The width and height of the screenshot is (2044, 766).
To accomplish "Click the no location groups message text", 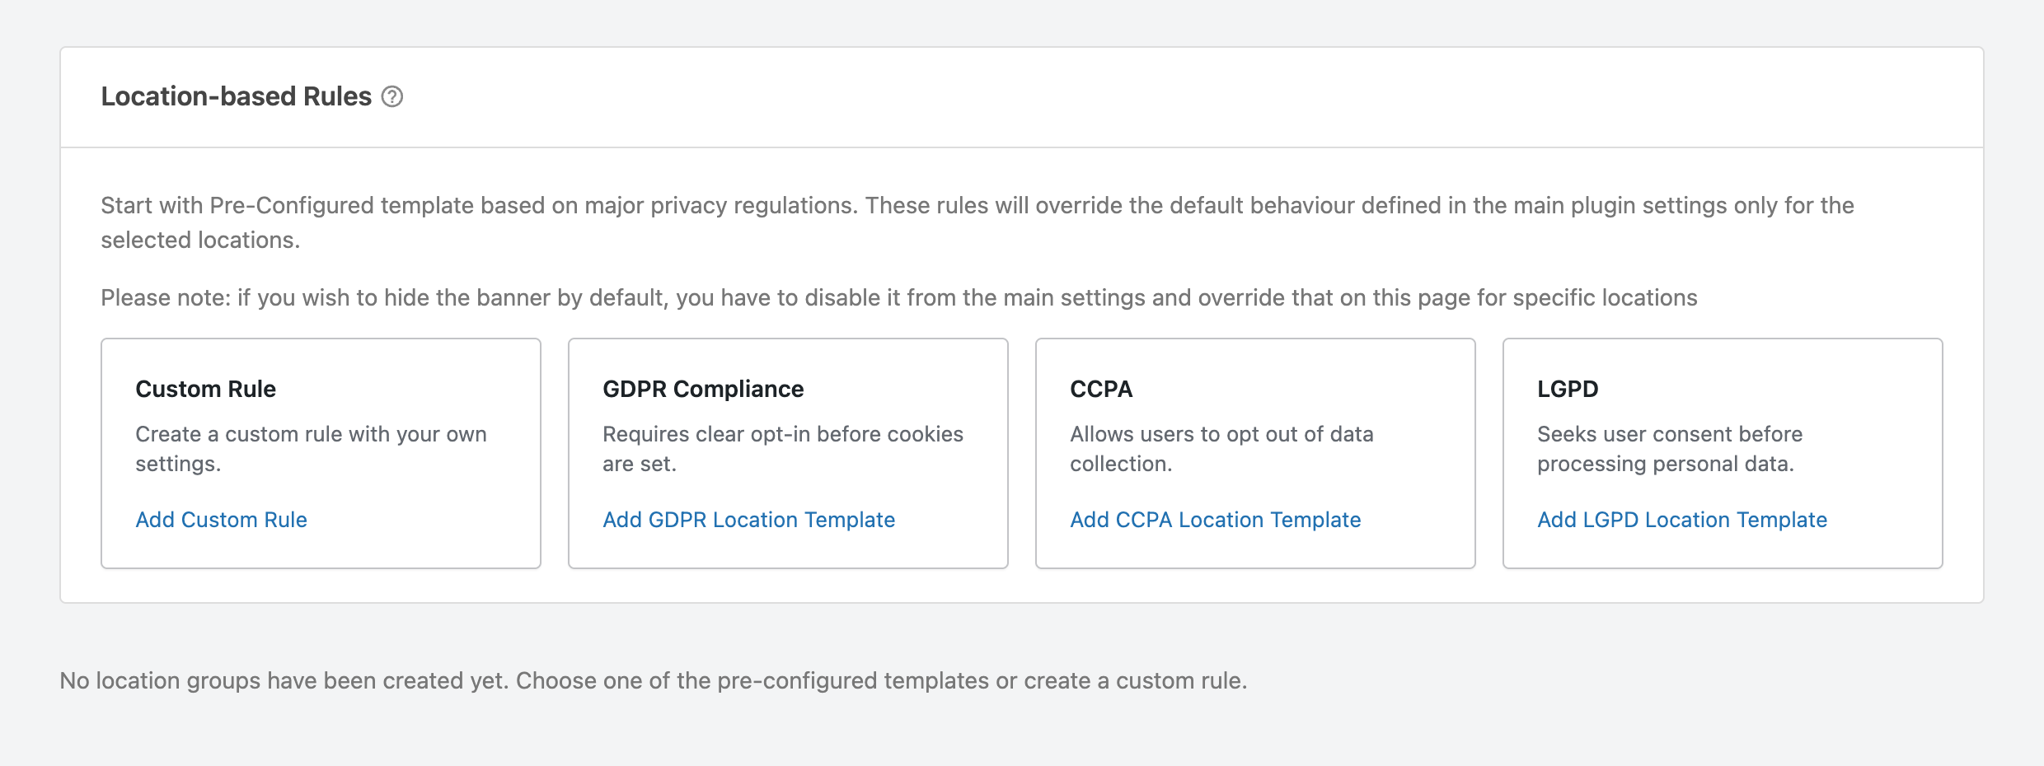I will click(x=654, y=680).
